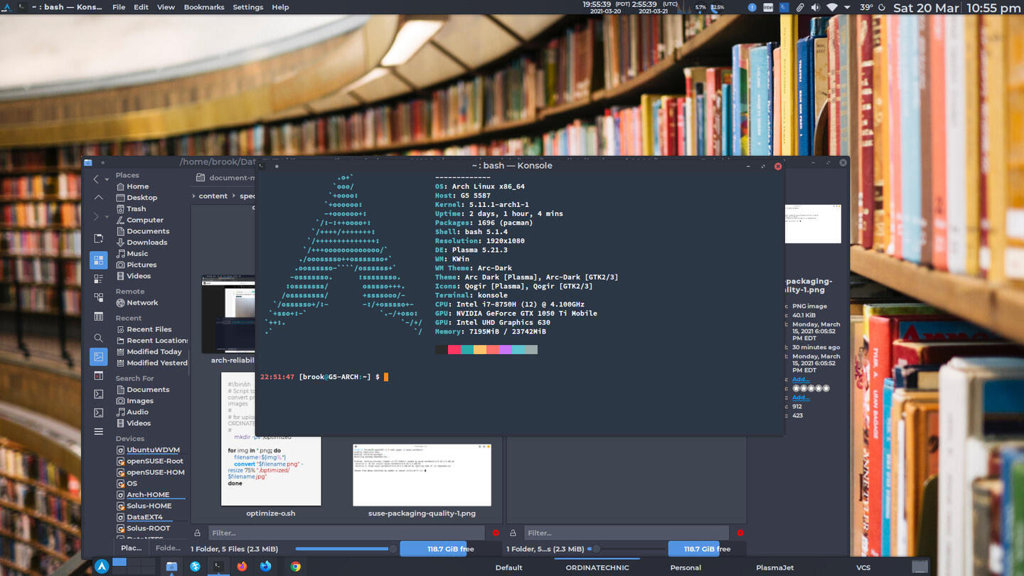Switch to the Places panel tab

point(132,548)
